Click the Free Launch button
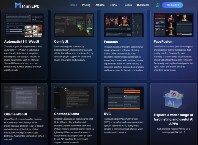Screen dimensions: 198x145 pyautogui.click(x=172, y=5)
